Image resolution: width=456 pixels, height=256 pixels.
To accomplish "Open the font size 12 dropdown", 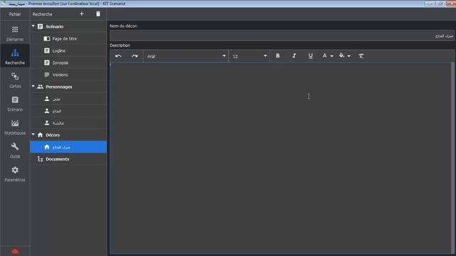I will pos(249,56).
